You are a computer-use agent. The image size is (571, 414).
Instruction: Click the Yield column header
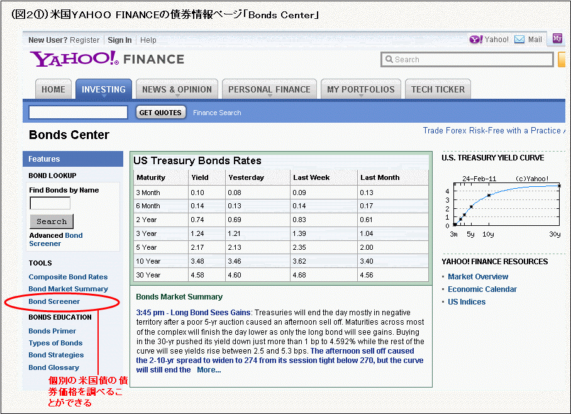coord(200,177)
